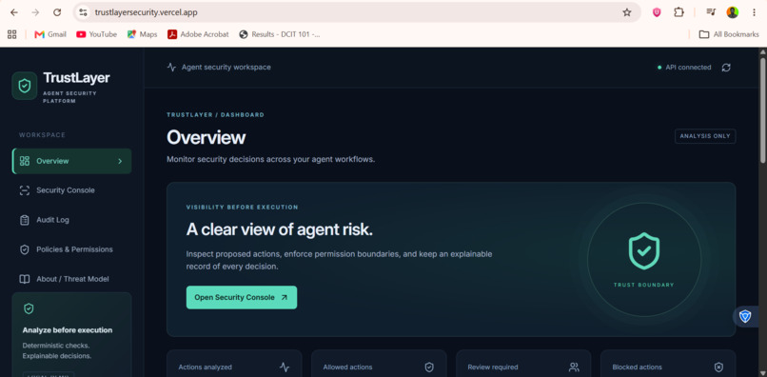
Task: Click the Trust Boundary shield graphic
Action: click(643, 250)
